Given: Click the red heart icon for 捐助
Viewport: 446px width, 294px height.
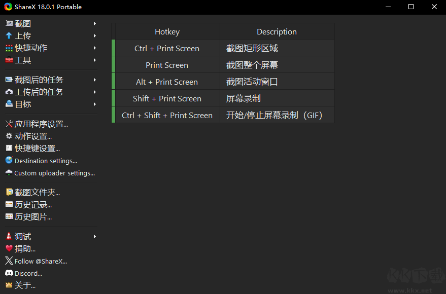Looking at the screenshot, I should pos(9,248).
